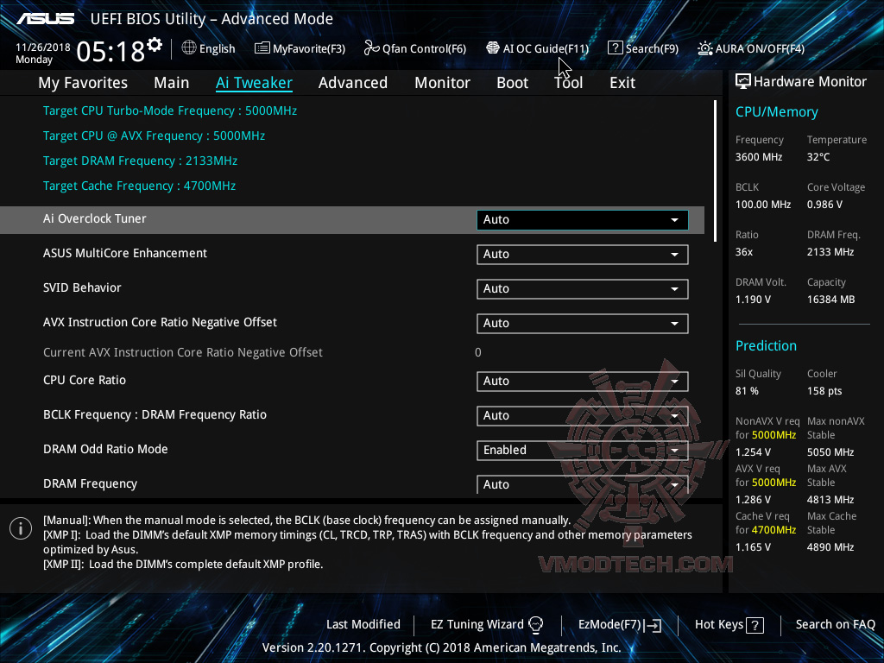The width and height of the screenshot is (884, 663).
Task: Open the Tool tab
Action: pos(568,83)
